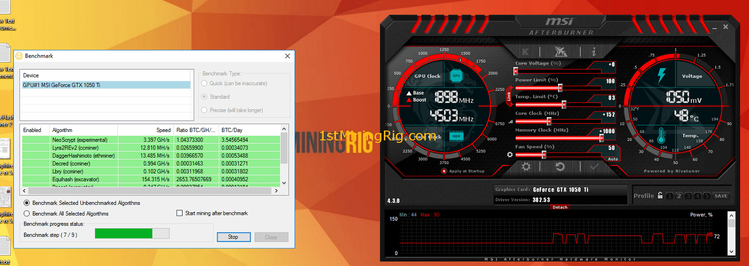Click the Core Clock slider handle
The height and width of the screenshot is (266, 749).
(x=549, y=121)
